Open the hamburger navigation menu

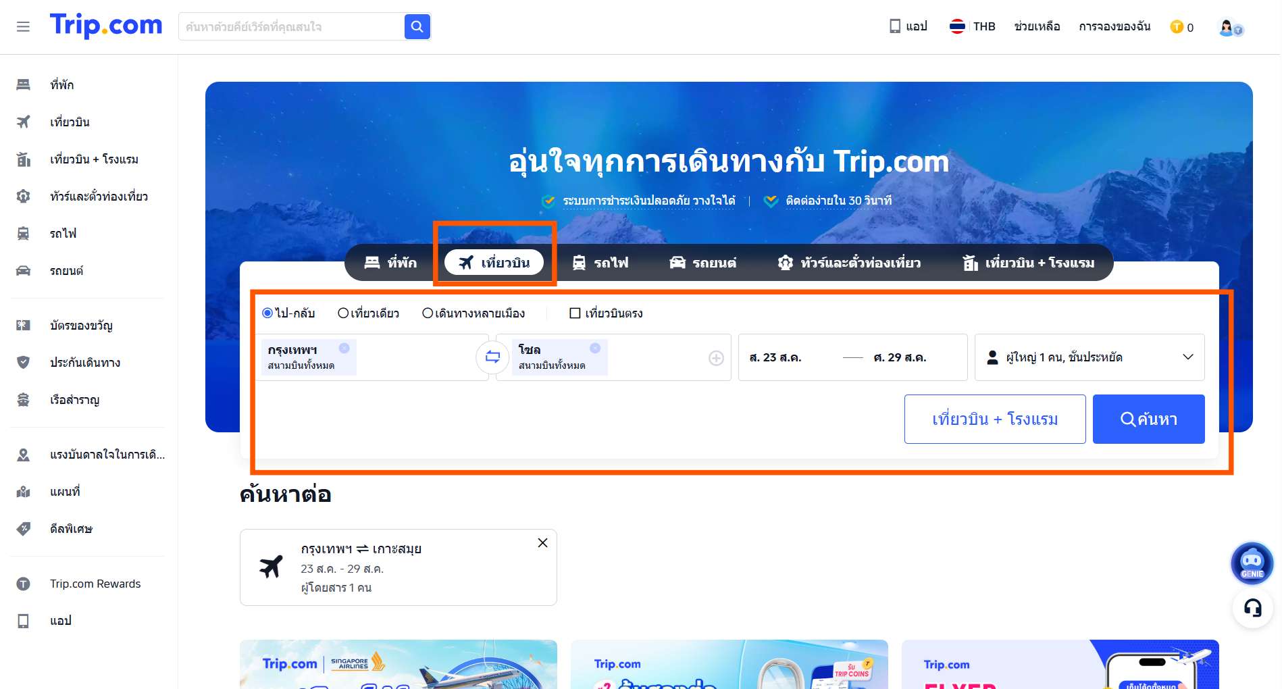[23, 26]
